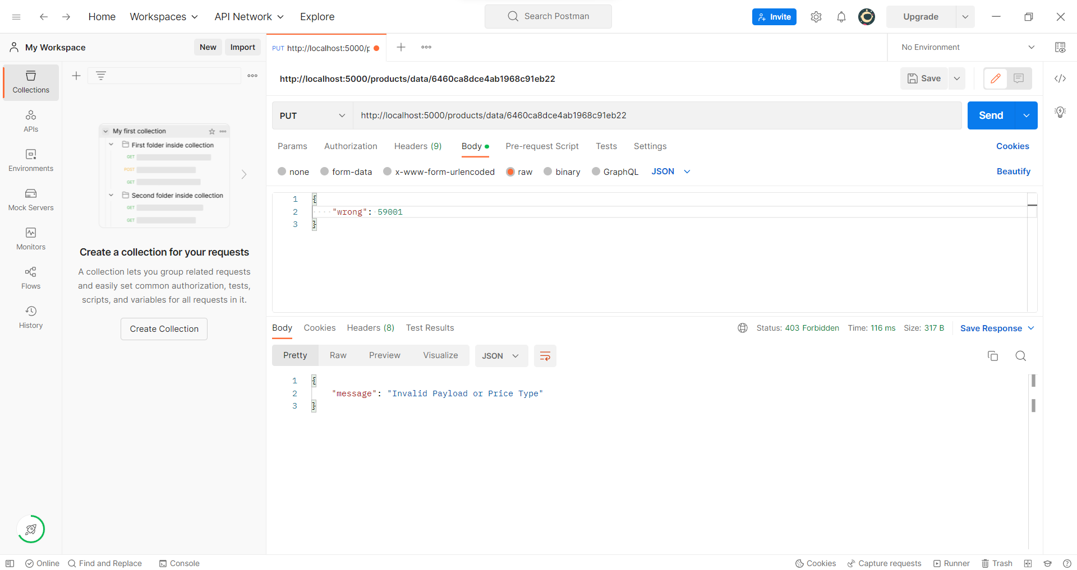This screenshot has width=1077, height=570.
Task: Change the response JSON format dropdown
Action: [x=501, y=356]
